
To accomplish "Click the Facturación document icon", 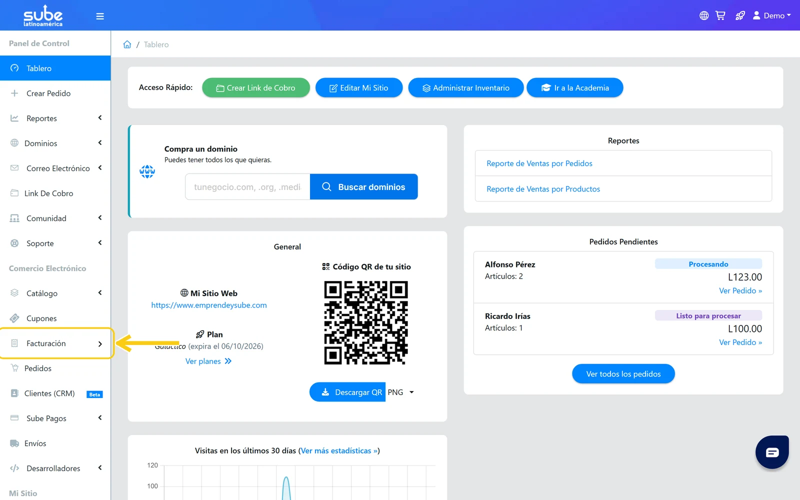I will coord(14,343).
